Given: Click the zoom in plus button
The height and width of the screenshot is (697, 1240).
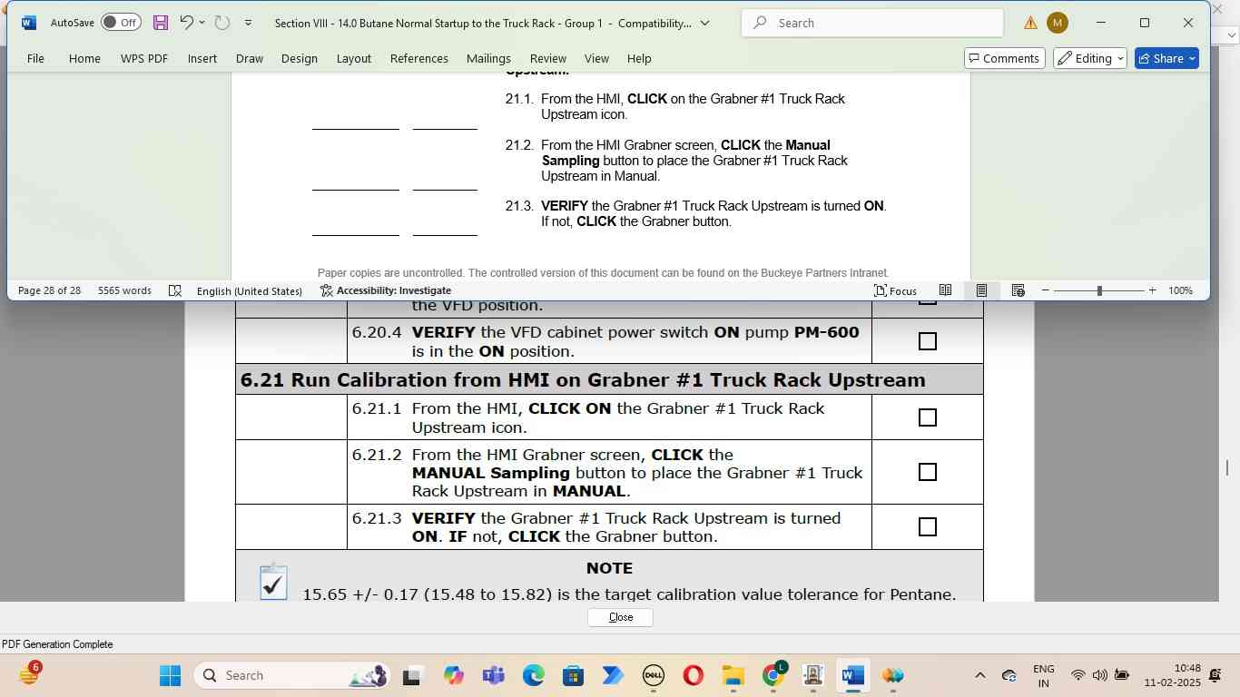Looking at the screenshot, I should [1152, 290].
